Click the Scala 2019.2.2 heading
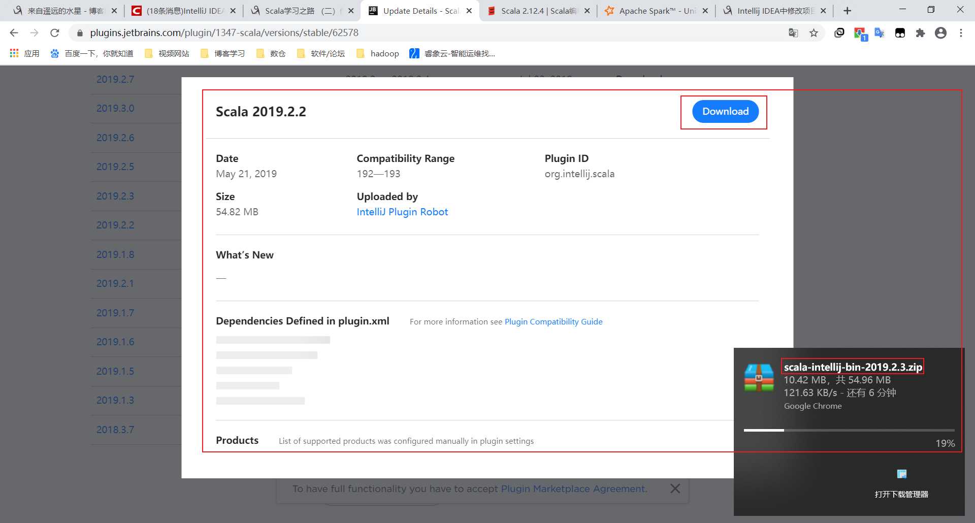Screen dimensions: 975x523 pyautogui.click(x=261, y=112)
